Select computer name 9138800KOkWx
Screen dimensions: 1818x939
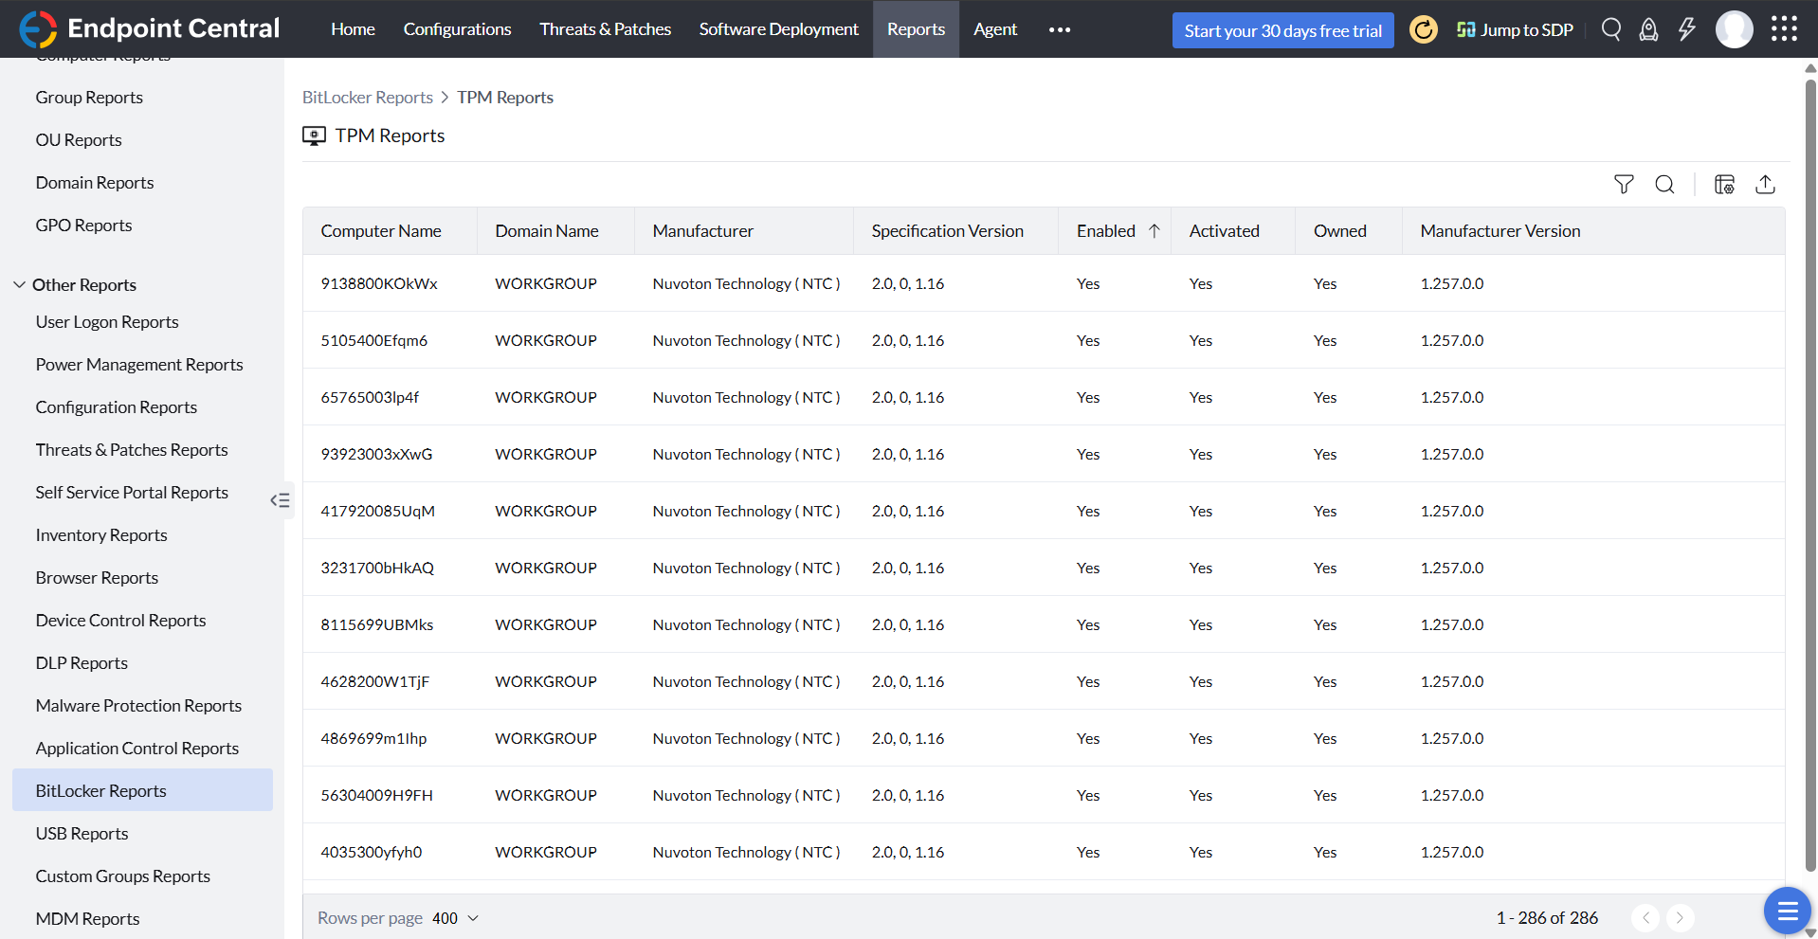pos(379,283)
